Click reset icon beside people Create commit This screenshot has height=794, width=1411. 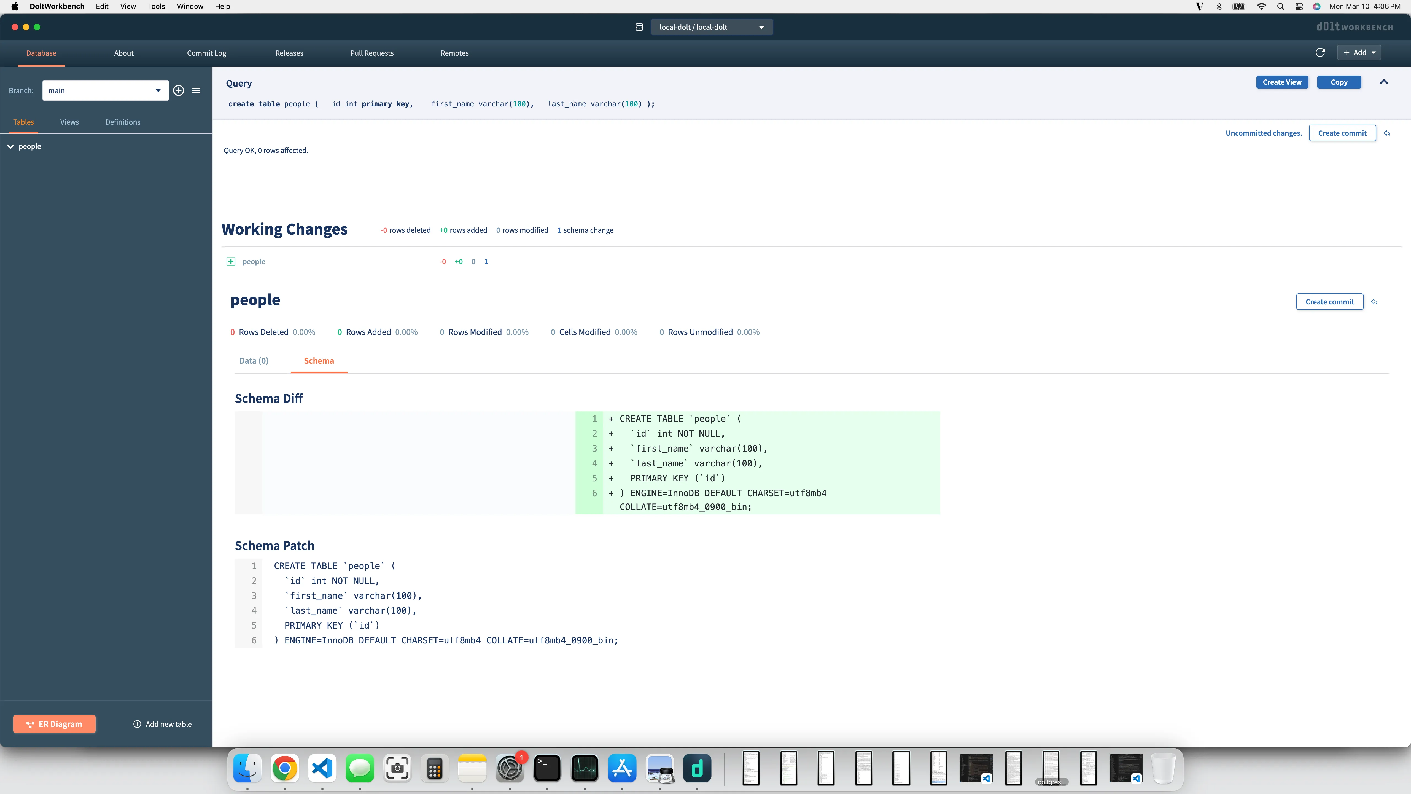[x=1374, y=302]
